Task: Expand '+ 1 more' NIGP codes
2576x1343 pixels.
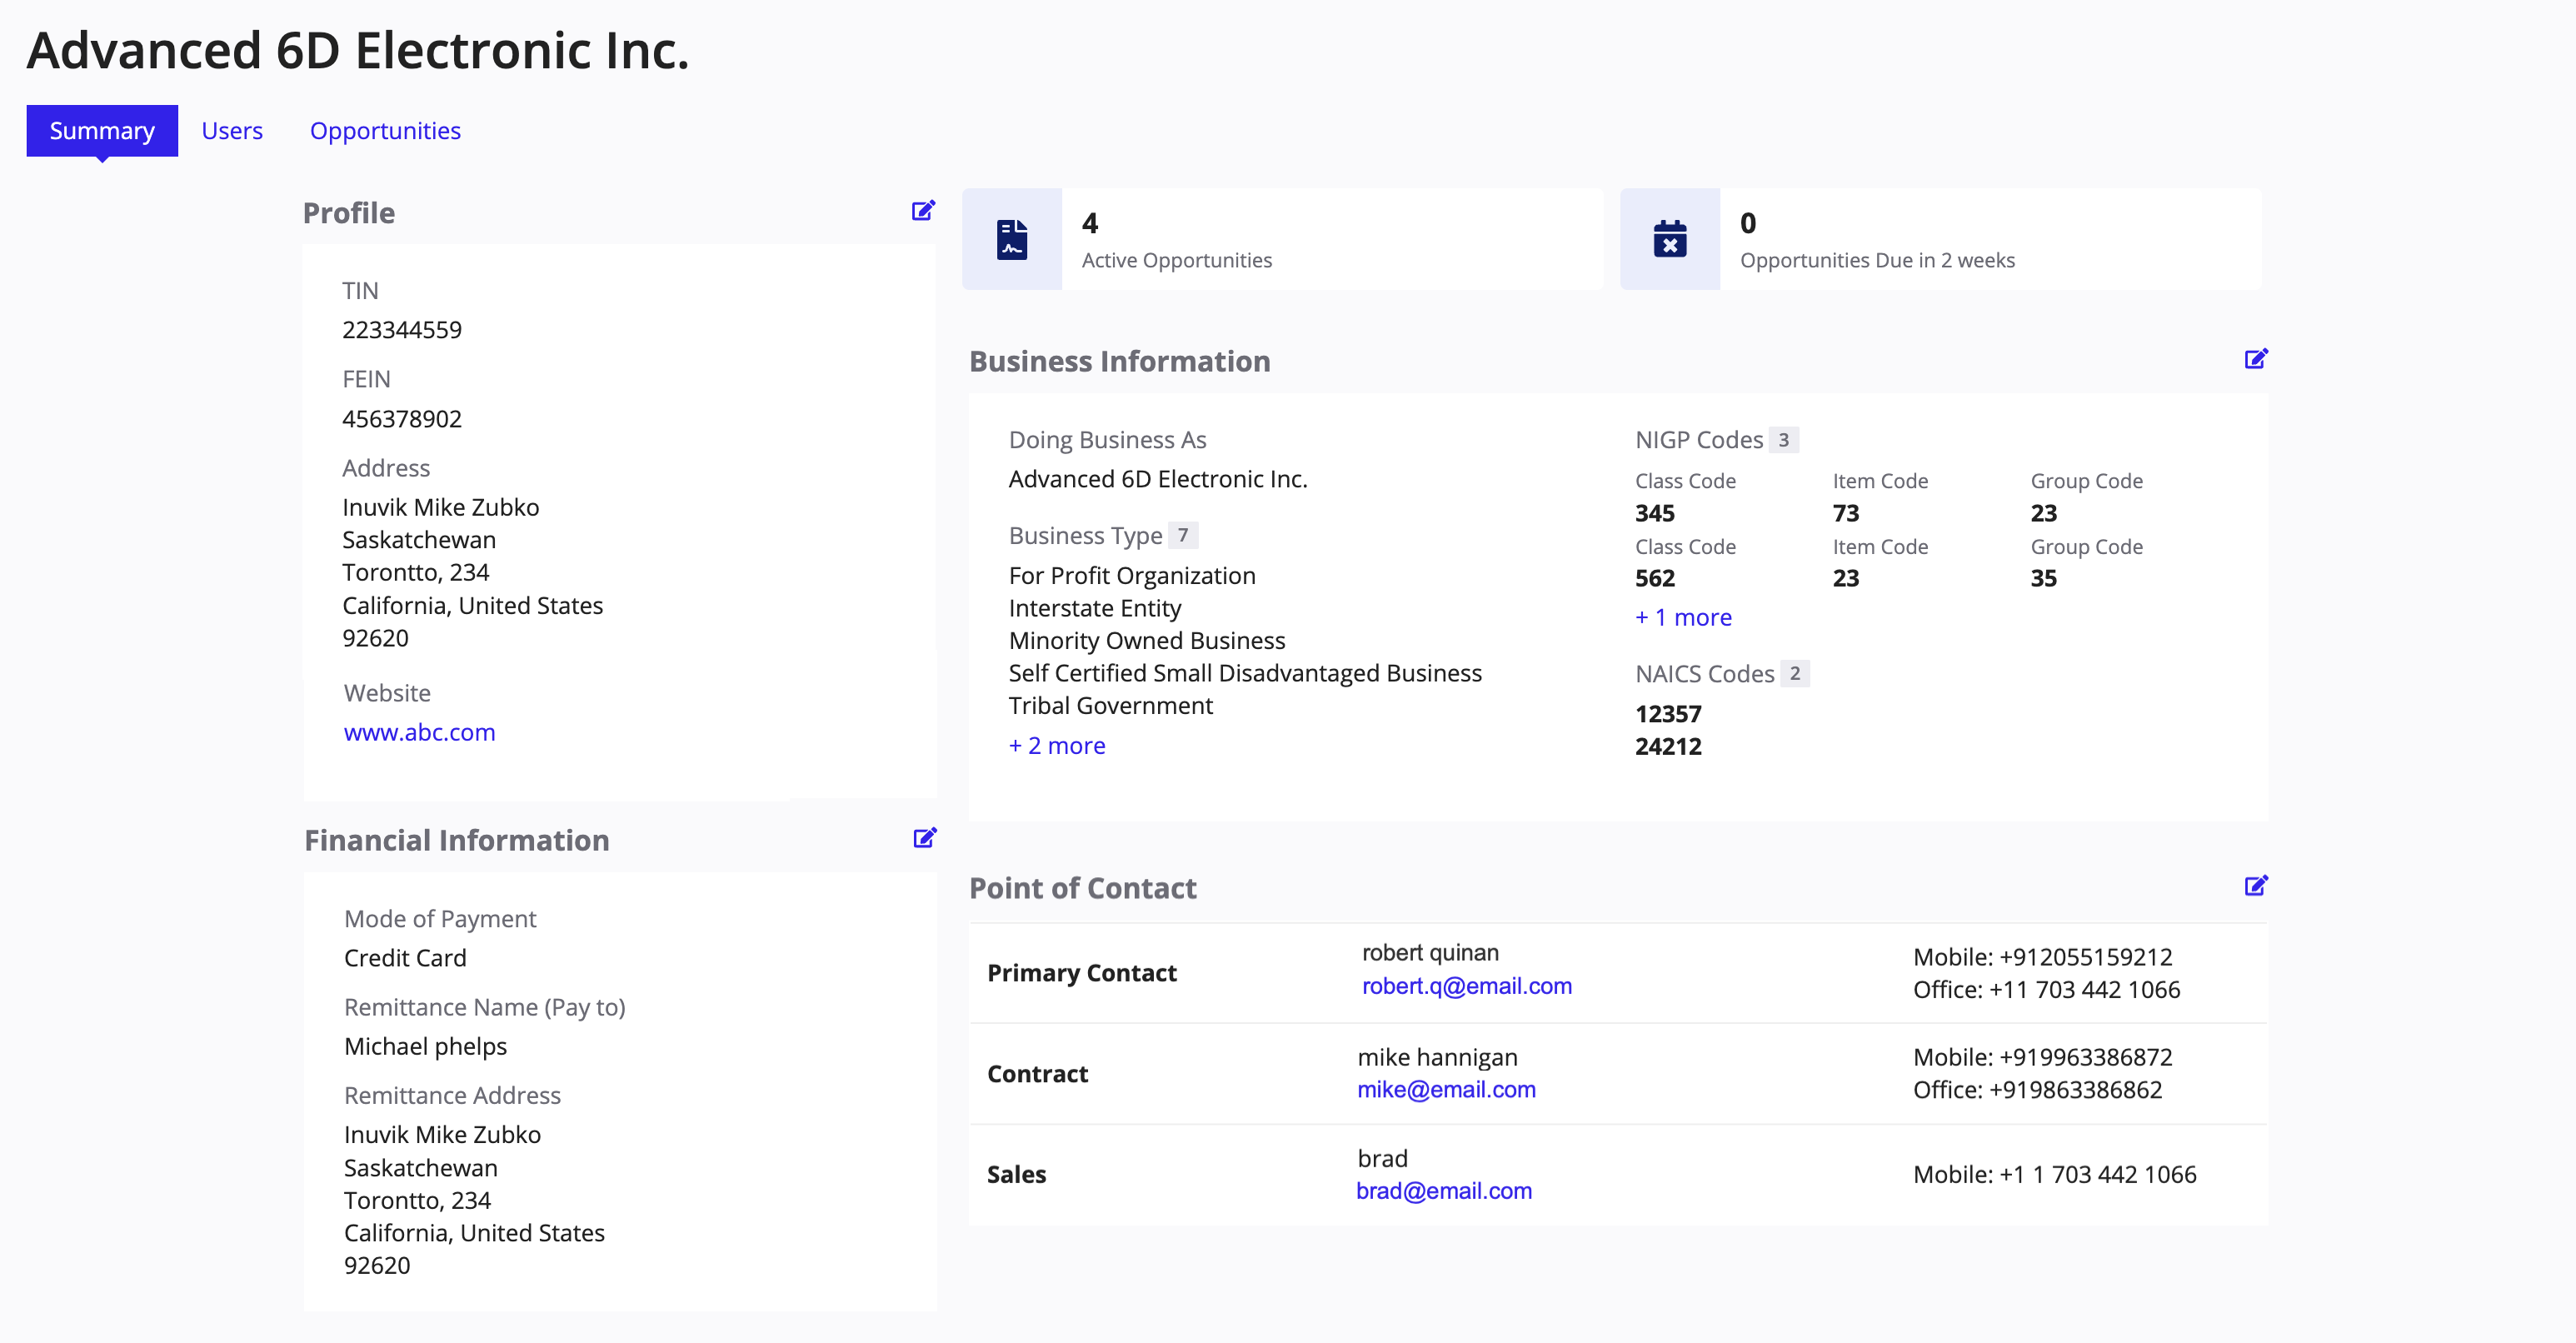Action: pos(1683,618)
